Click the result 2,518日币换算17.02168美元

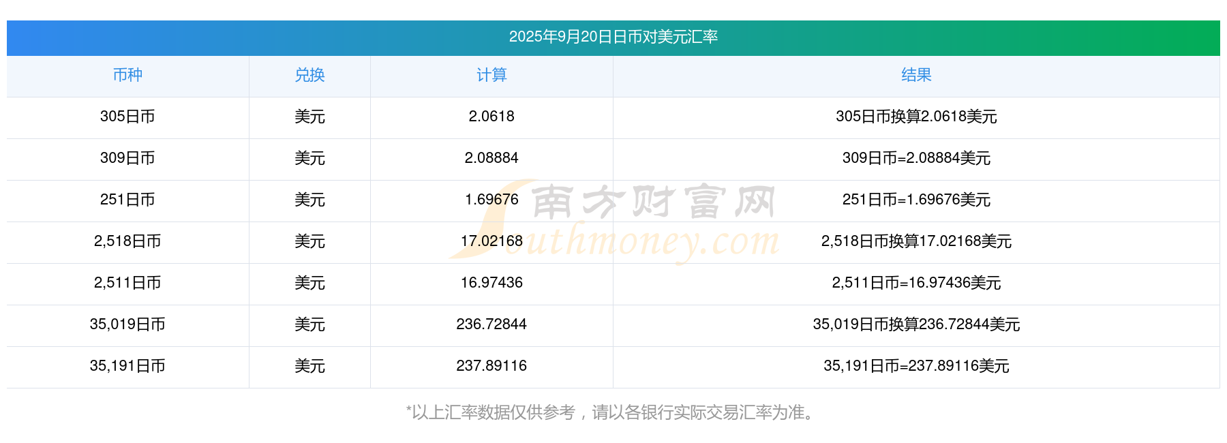pos(916,241)
